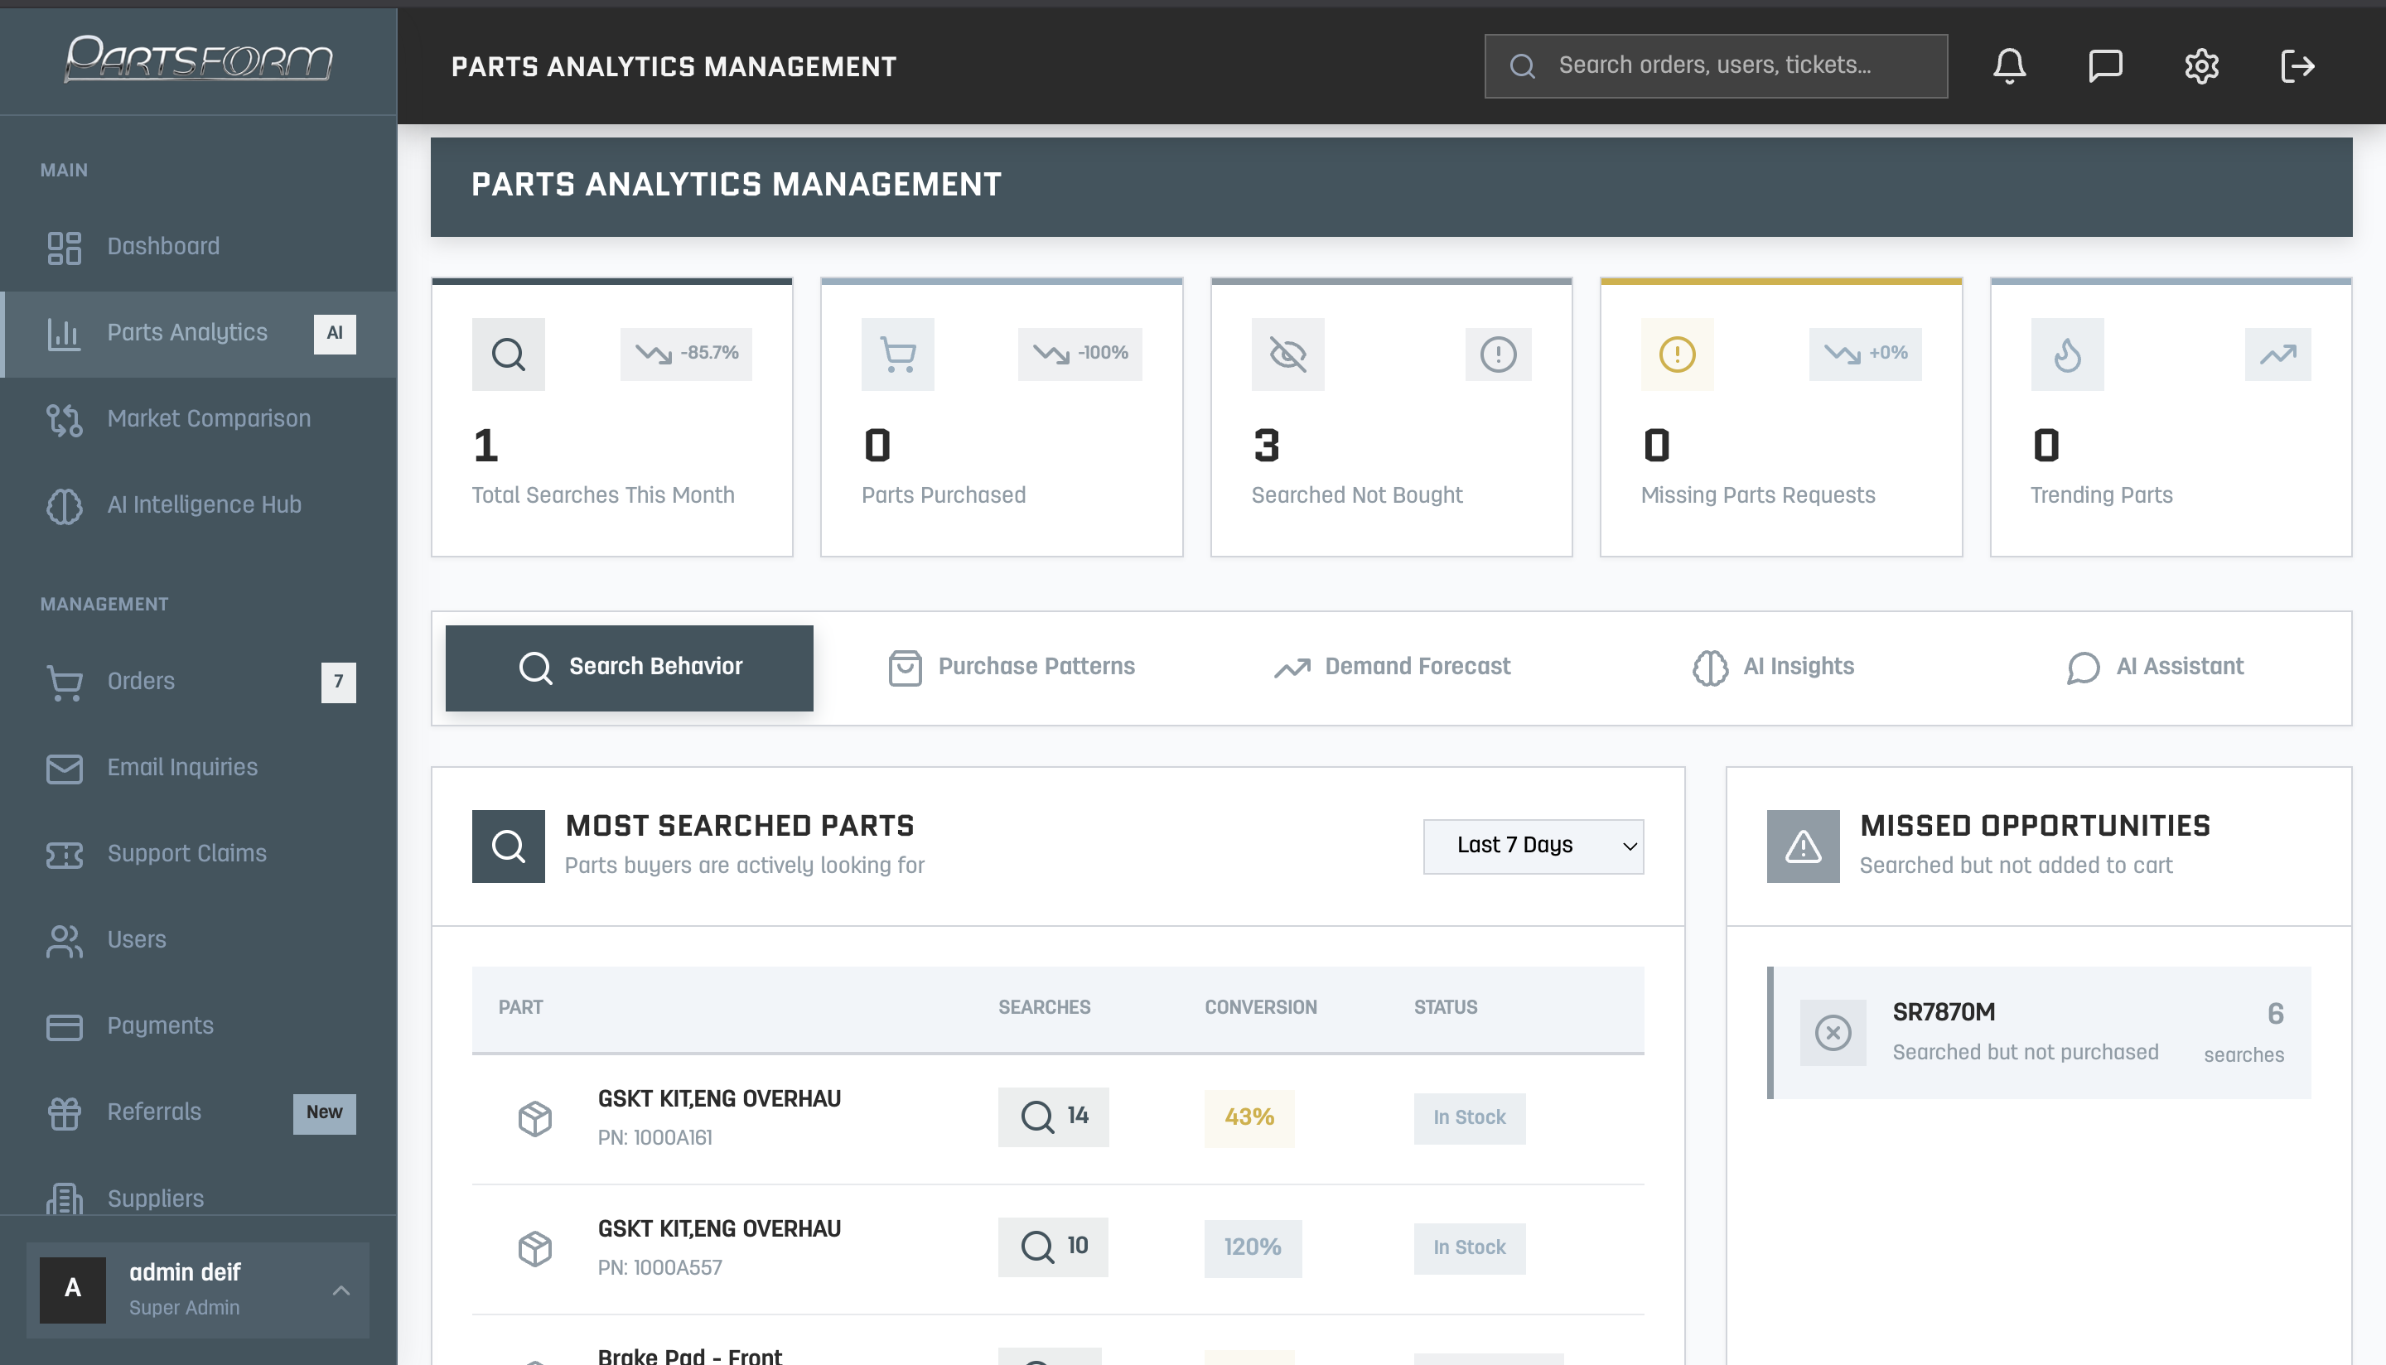Open Orders in the sidebar

[x=199, y=682]
